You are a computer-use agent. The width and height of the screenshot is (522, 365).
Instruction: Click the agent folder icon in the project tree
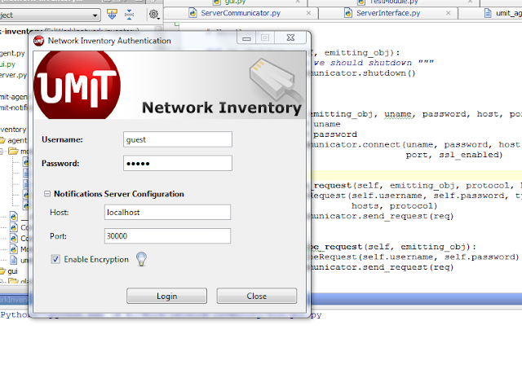pos(2,140)
